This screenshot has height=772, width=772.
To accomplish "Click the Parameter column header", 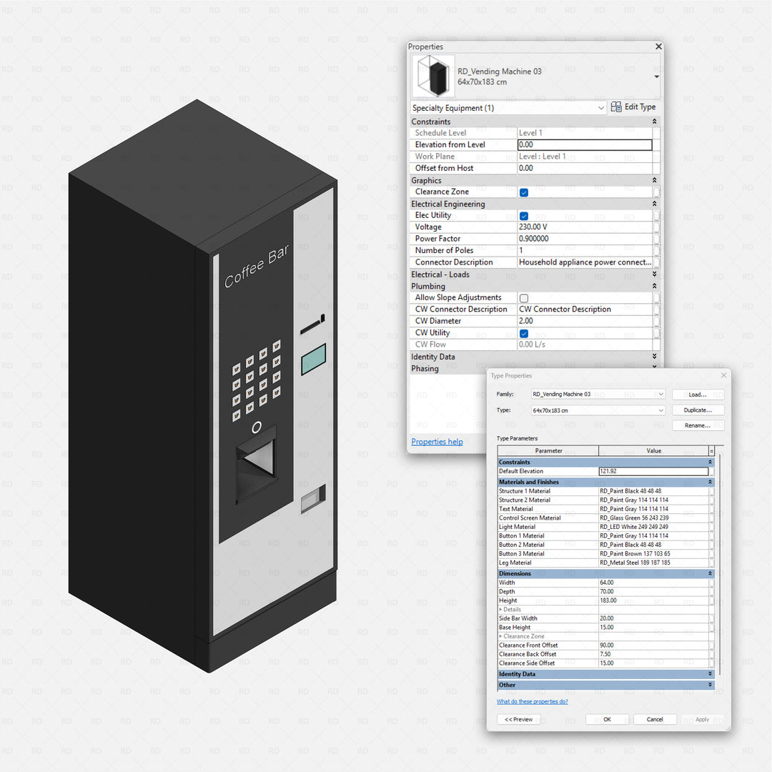I will tap(548, 450).
